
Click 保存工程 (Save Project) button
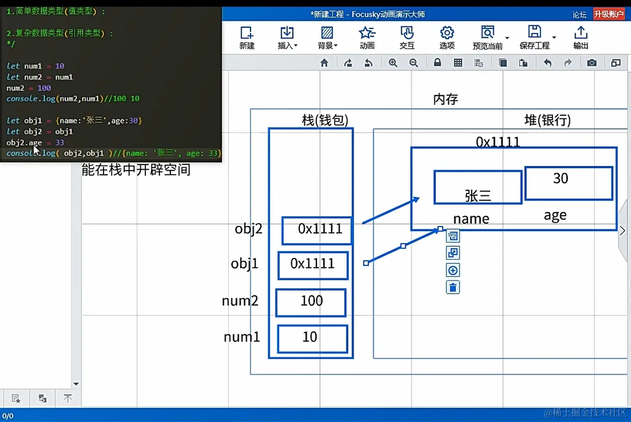tap(534, 38)
